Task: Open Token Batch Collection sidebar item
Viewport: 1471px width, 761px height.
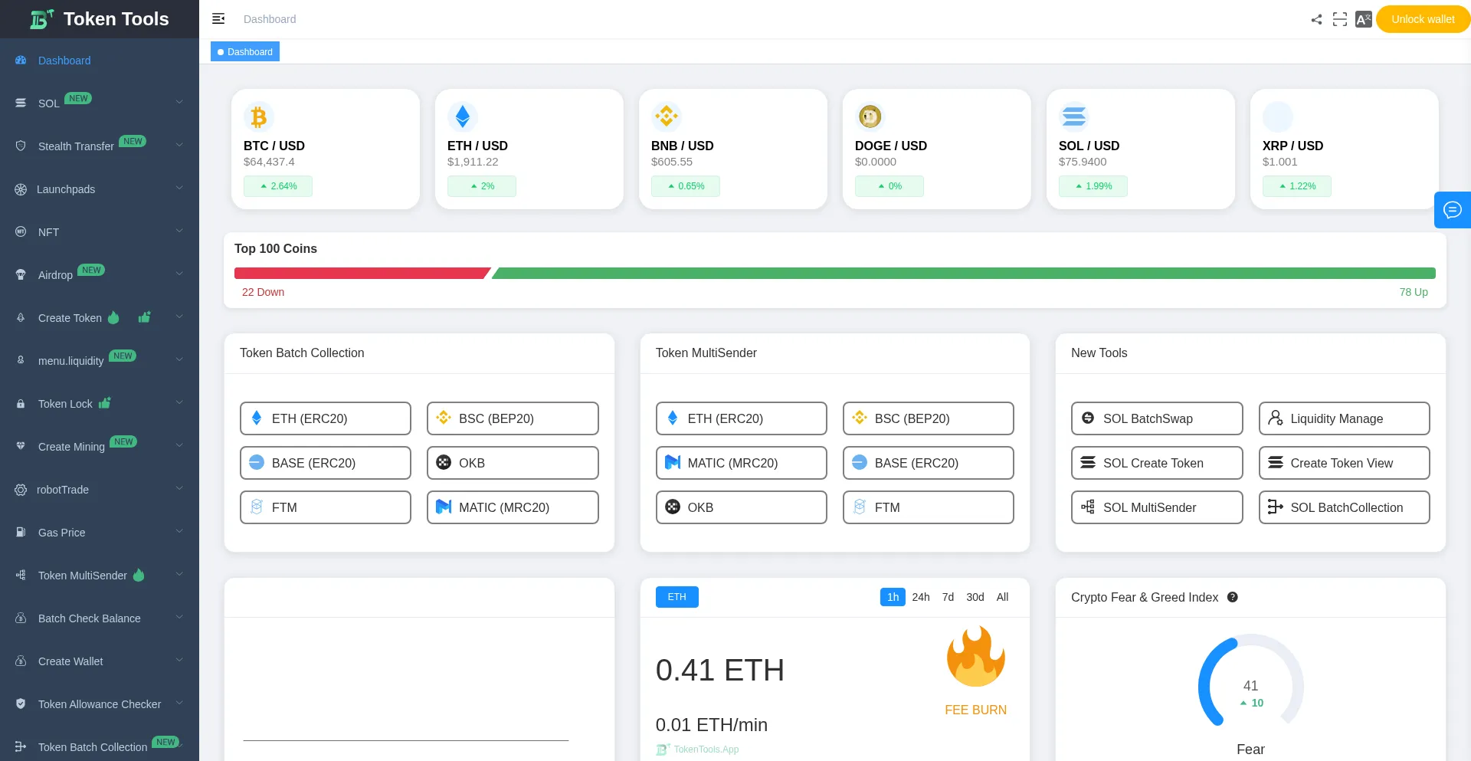Action: point(100,746)
